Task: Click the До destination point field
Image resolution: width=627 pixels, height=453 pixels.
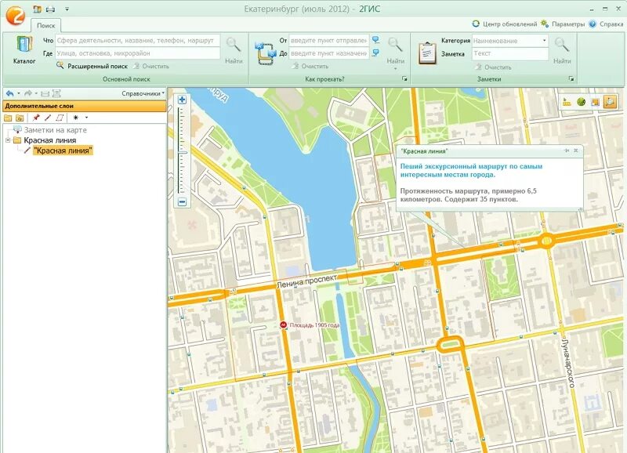Action: [328, 53]
